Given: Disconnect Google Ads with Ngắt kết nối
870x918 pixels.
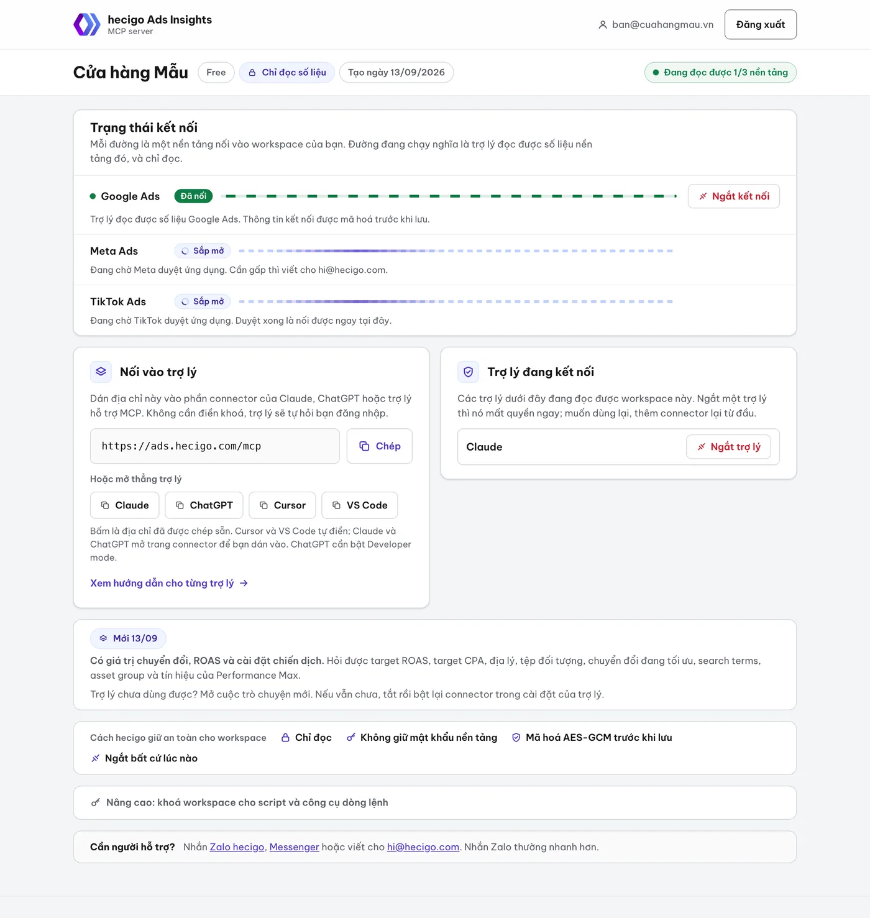Looking at the screenshot, I should (x=734, y=196).
